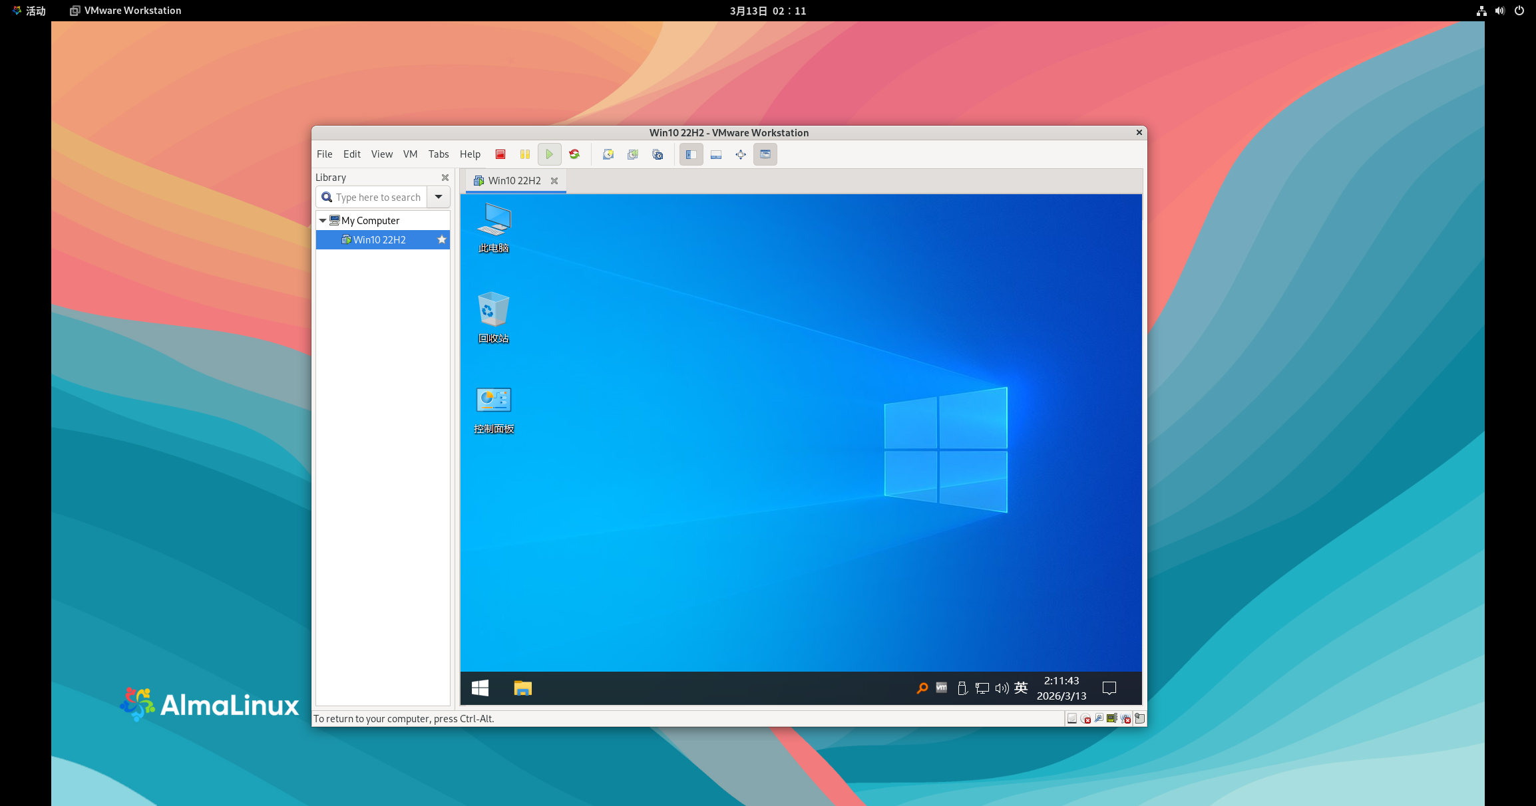Open the snapshot manager icon
Screen dimensions: 1536x806
(x=658, y=154)
